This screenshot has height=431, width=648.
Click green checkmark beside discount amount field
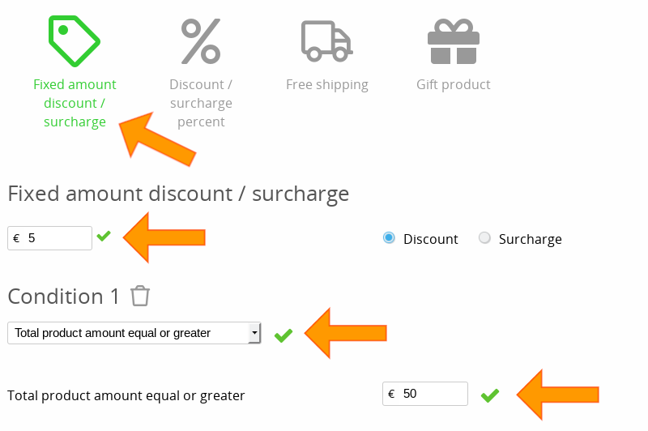point(104,237)
